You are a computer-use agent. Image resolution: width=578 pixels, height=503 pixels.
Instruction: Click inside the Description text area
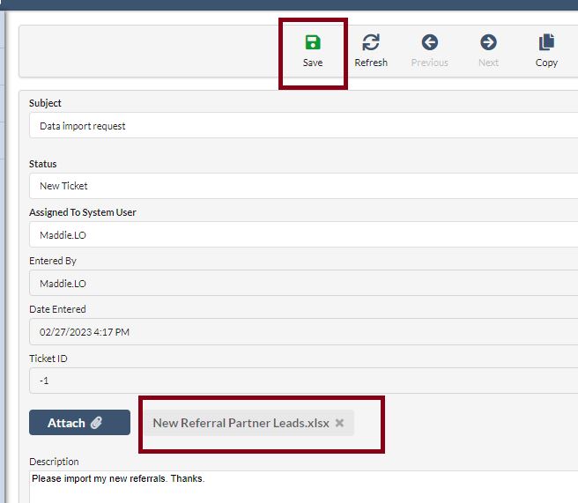300,487
